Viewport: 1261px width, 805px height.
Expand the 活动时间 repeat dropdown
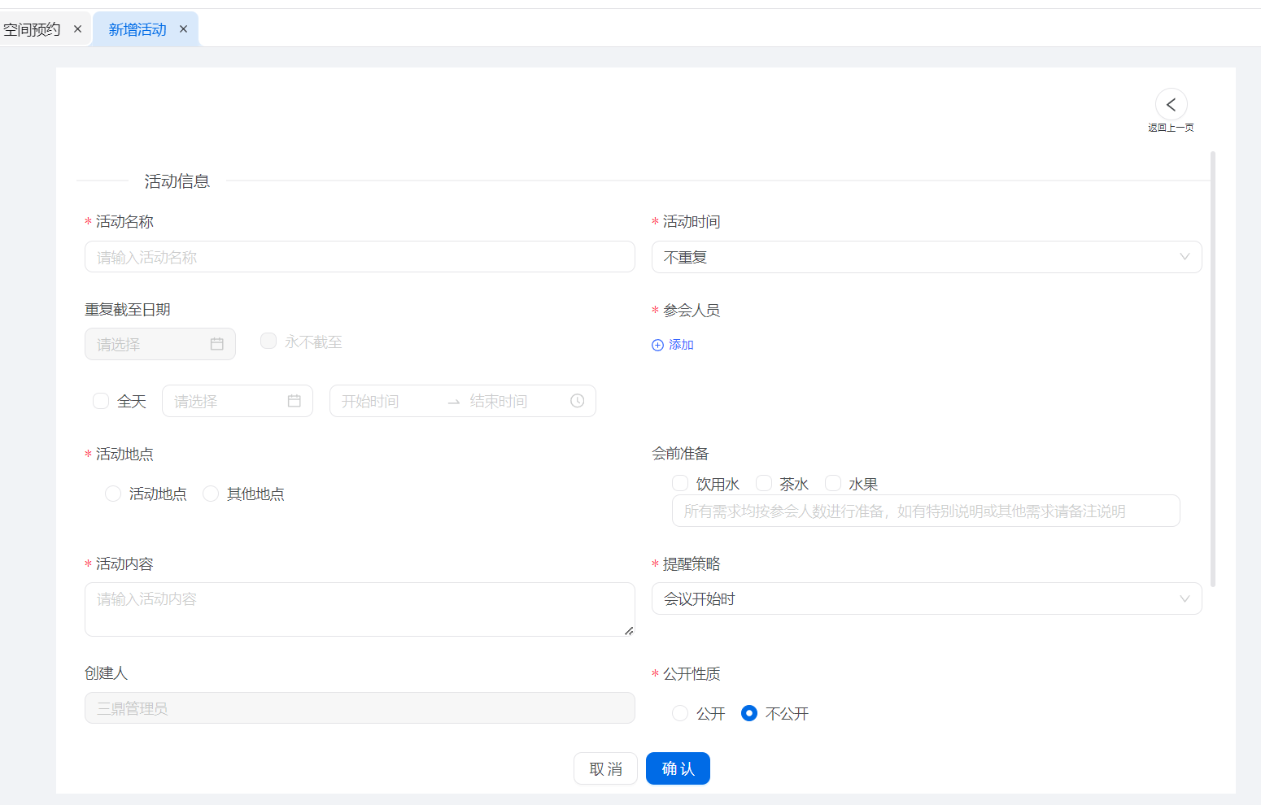[x=926, y=257]
